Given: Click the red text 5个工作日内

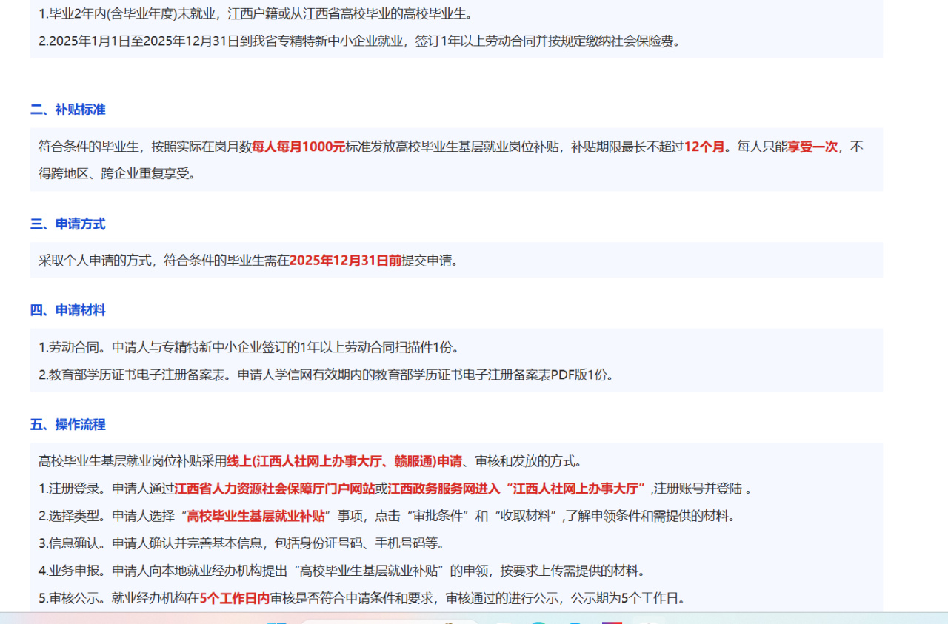Looking at the screenshot, I should click(x=235, y=598).
